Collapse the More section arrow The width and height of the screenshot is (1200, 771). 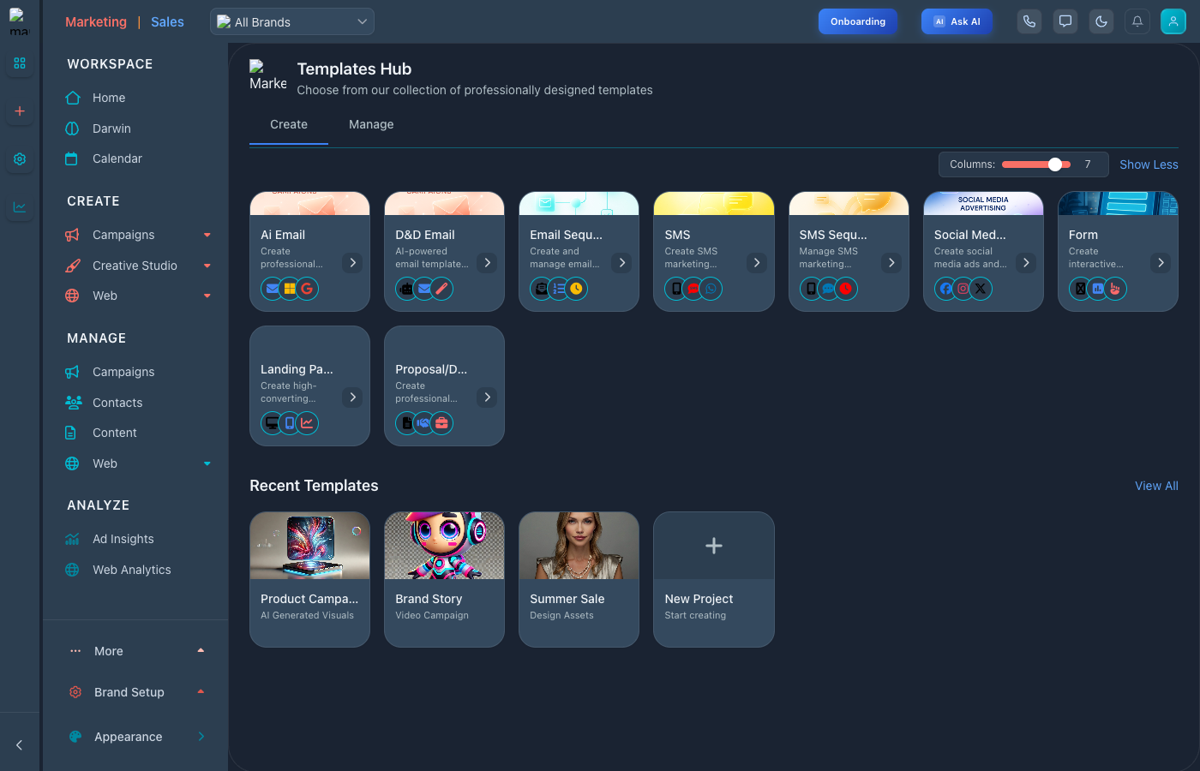tap(201, 651)
